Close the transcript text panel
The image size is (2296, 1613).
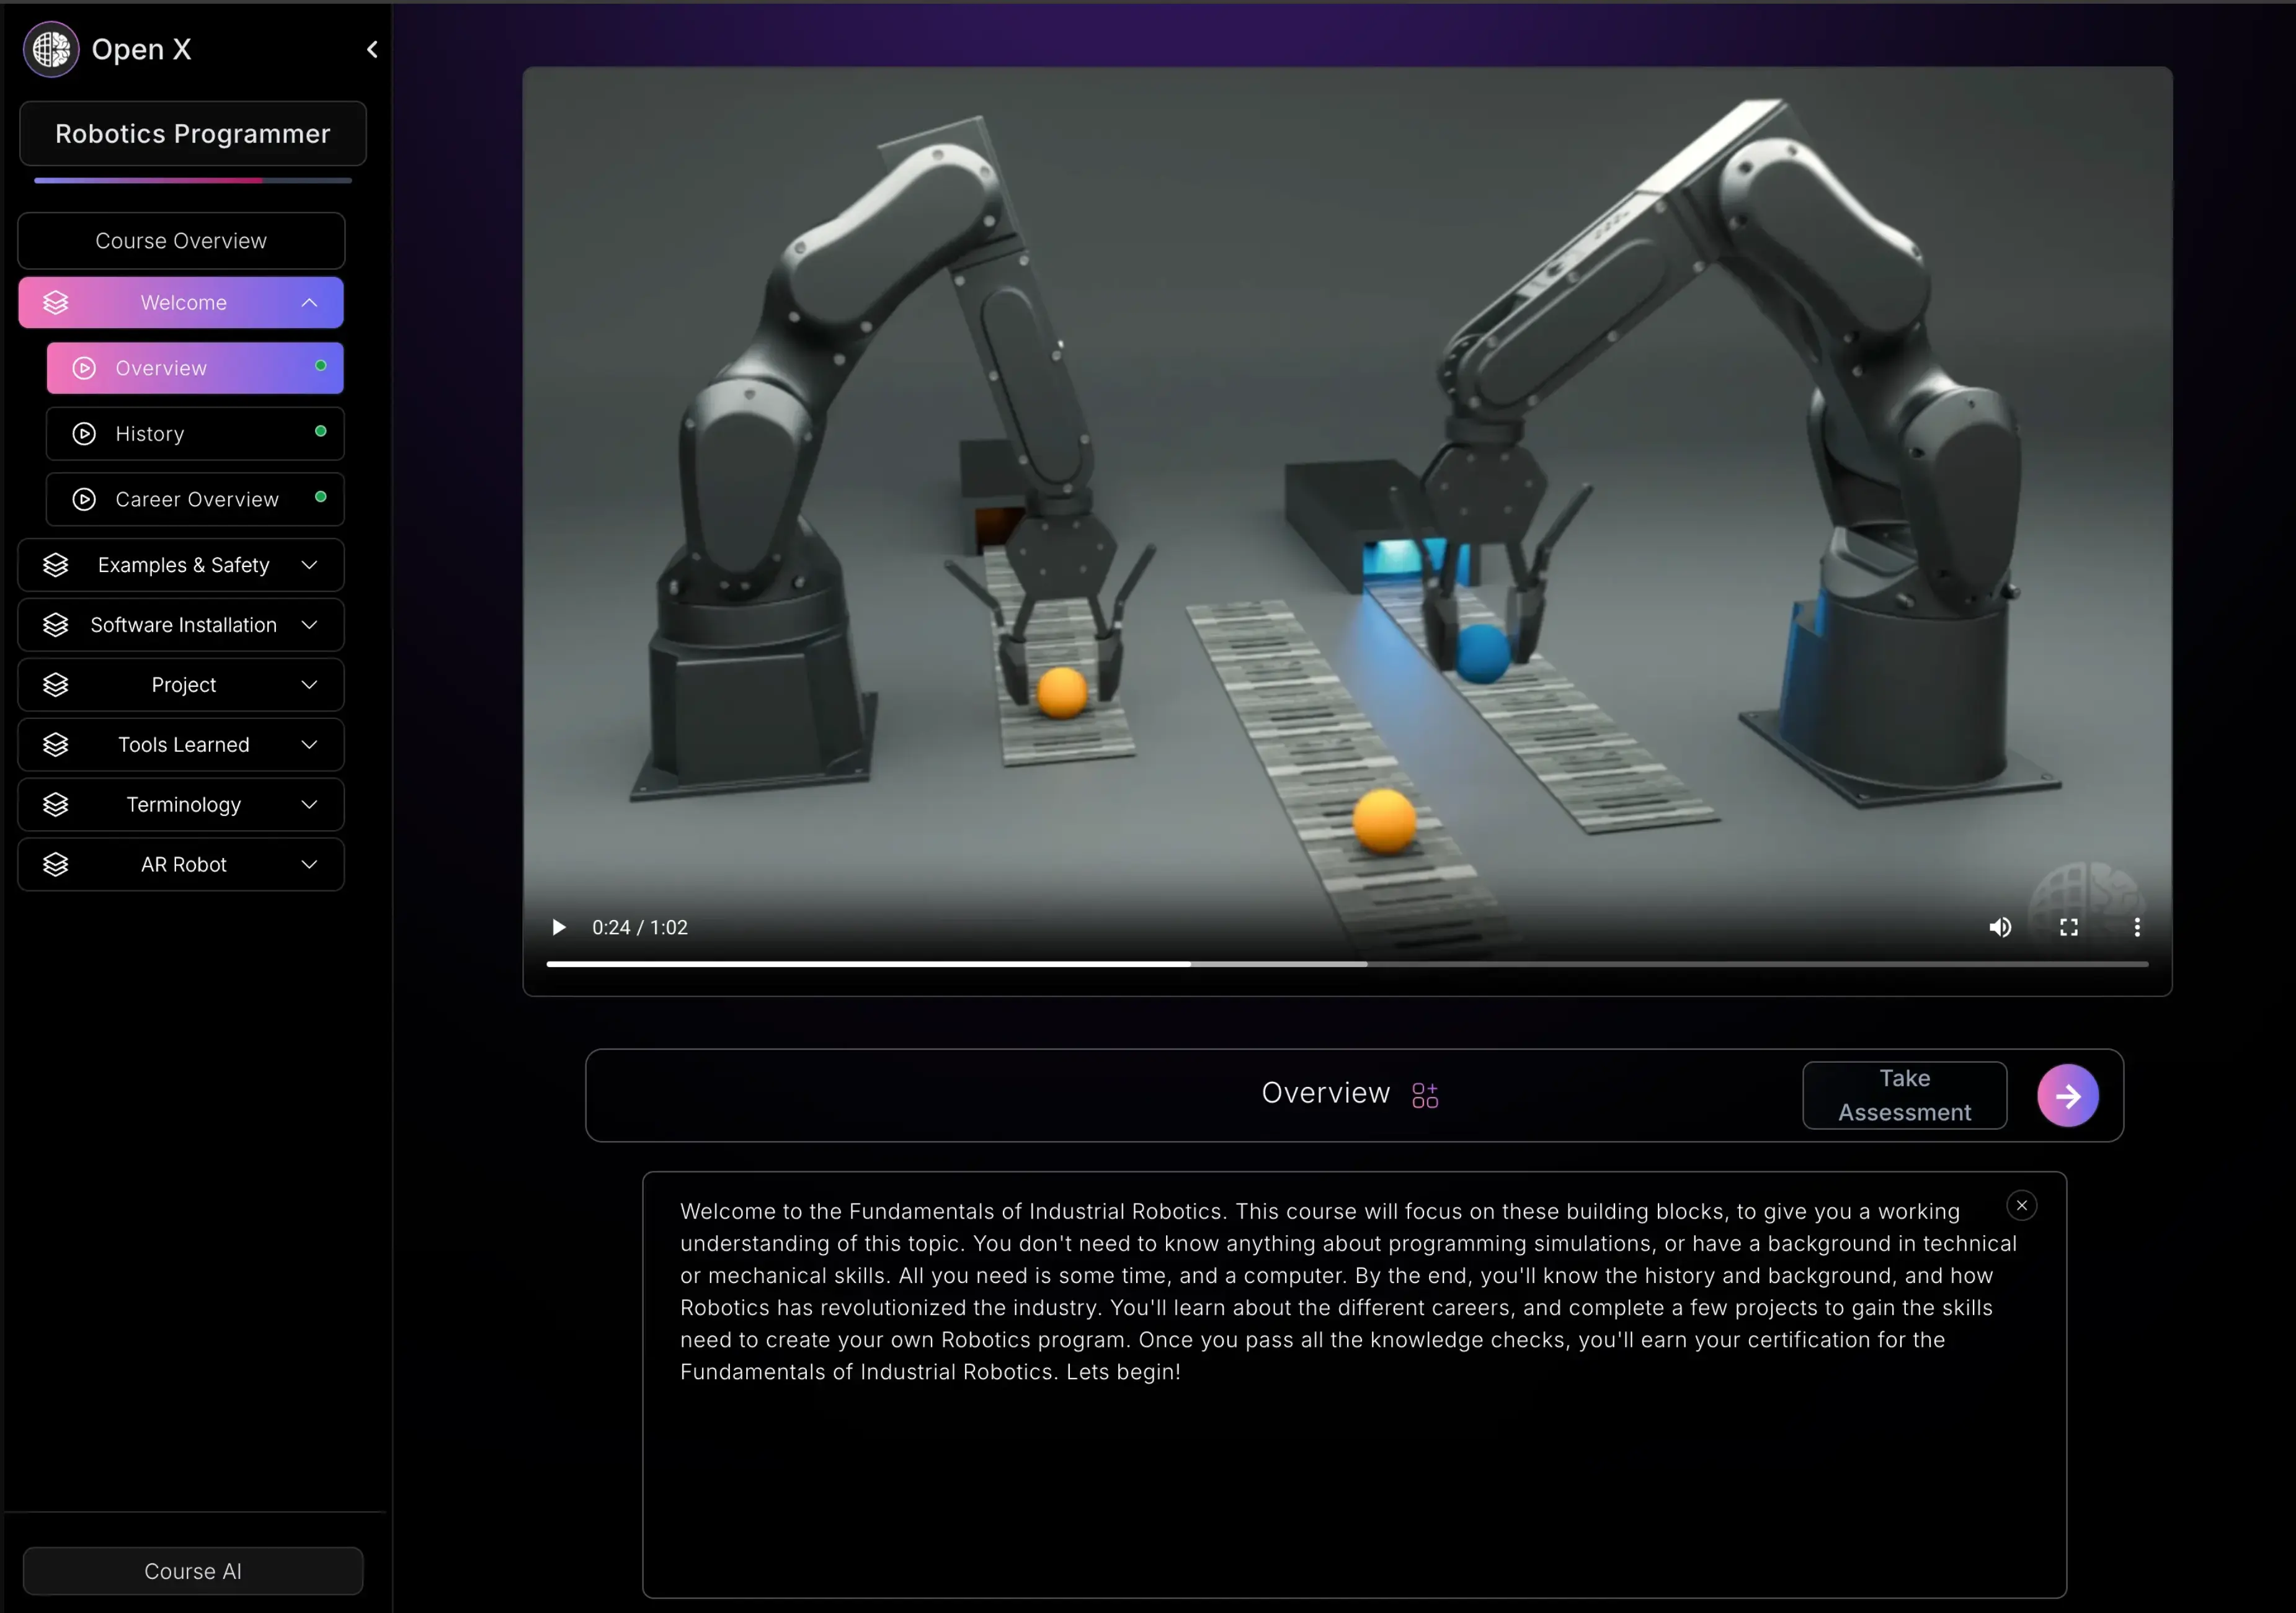pos(2021,1205)
